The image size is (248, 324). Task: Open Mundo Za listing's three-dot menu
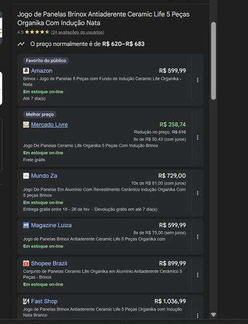(x=197, y=193)
